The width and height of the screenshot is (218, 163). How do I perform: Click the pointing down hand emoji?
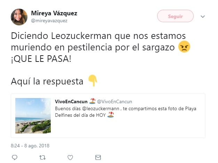tap(93, 81)
